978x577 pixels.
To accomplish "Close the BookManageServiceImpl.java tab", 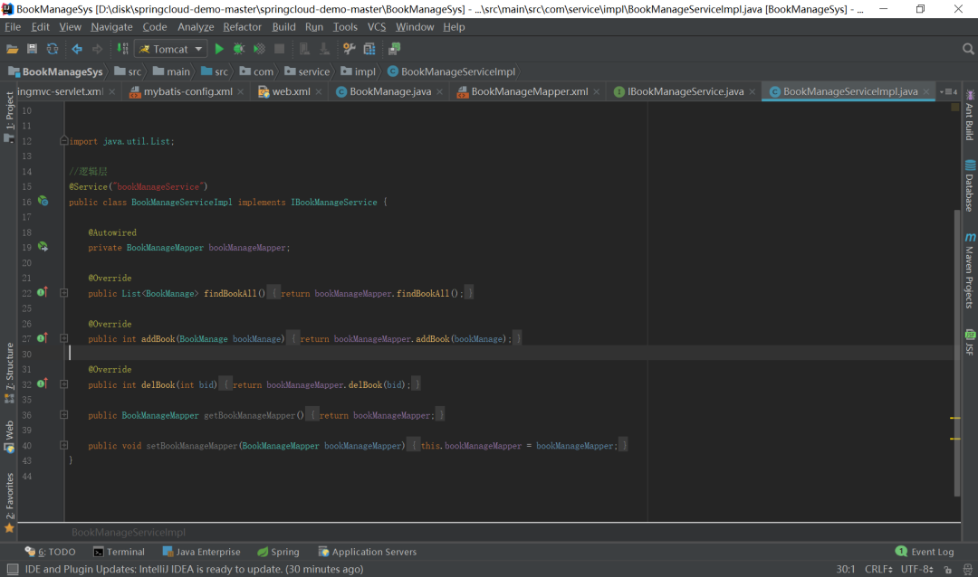I will click(926, 91).
